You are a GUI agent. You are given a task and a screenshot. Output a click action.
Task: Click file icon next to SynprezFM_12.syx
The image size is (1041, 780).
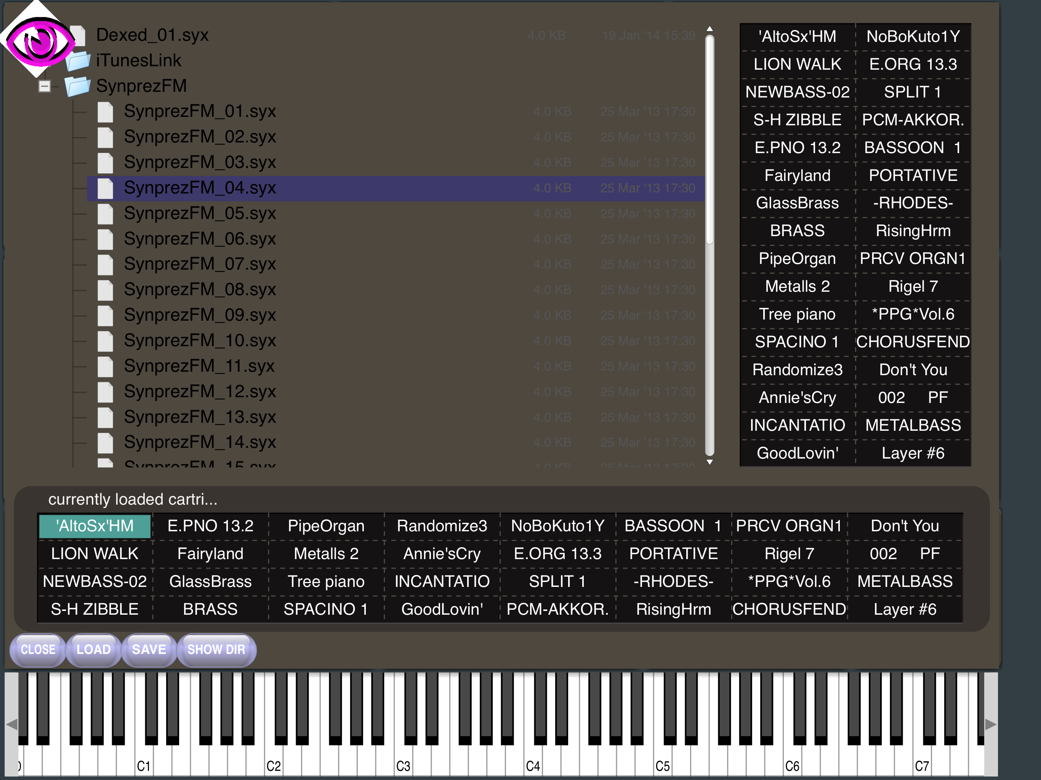point(106,392)
